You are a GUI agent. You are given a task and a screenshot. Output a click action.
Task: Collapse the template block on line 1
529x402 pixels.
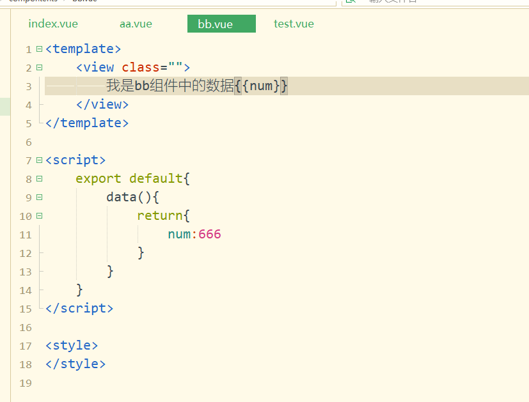40,49
